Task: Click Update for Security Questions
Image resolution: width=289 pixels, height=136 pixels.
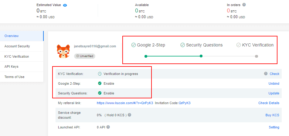Action: [x=274, y=93]
